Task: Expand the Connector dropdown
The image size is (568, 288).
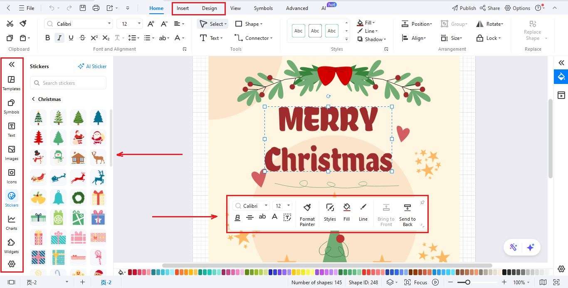Action: [271, 38]
